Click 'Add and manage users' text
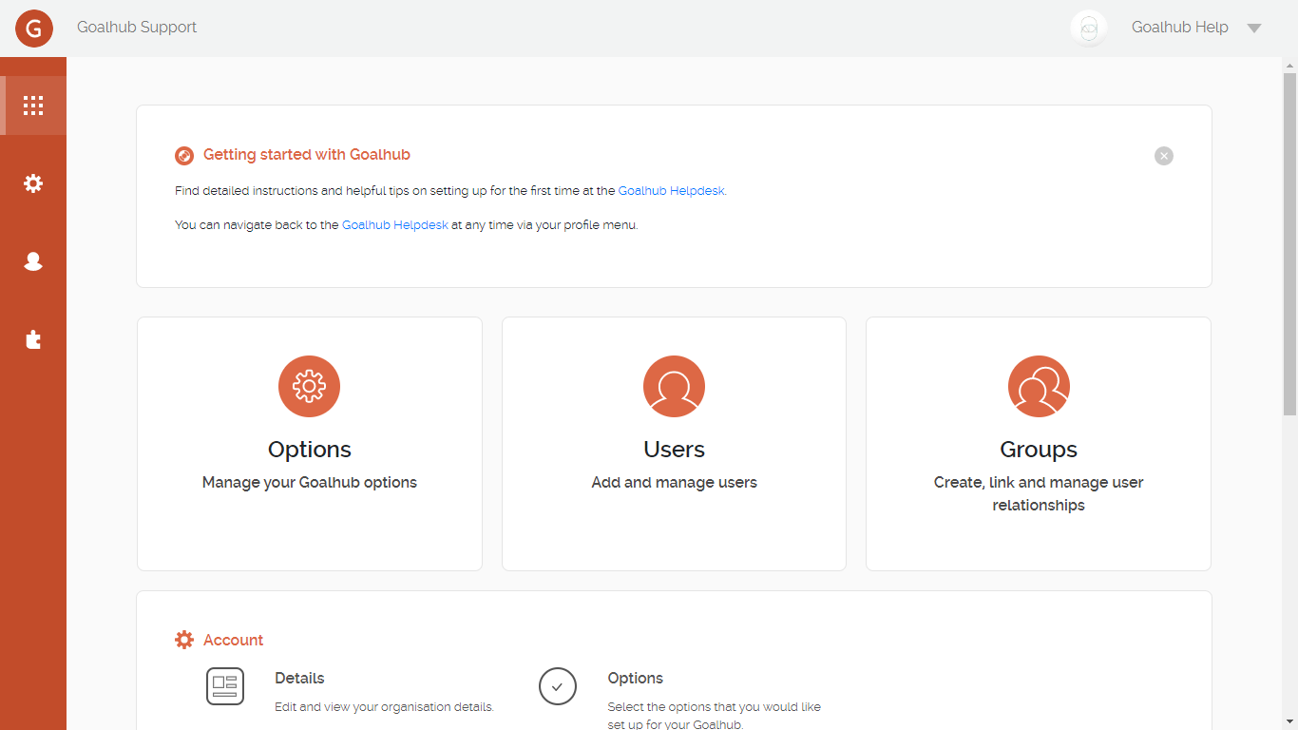 675,483
